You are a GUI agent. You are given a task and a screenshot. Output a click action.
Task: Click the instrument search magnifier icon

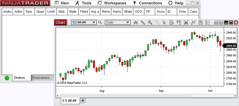100,22
